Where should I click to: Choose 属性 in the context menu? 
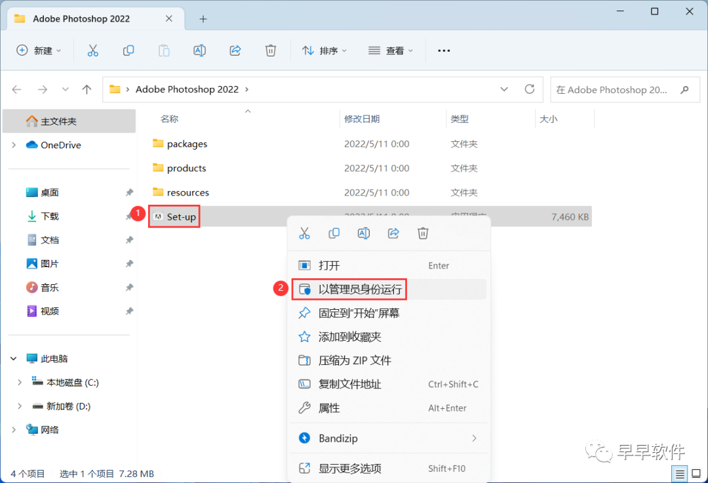pos(329,408)
